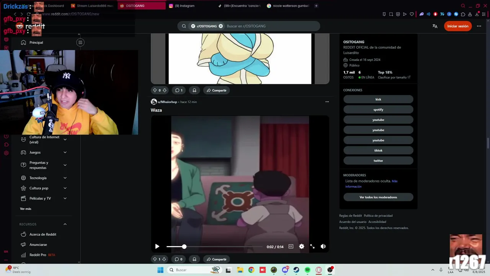Give award to the Waza post
This screenshot has width=490, height=276.
coord(194,259)
